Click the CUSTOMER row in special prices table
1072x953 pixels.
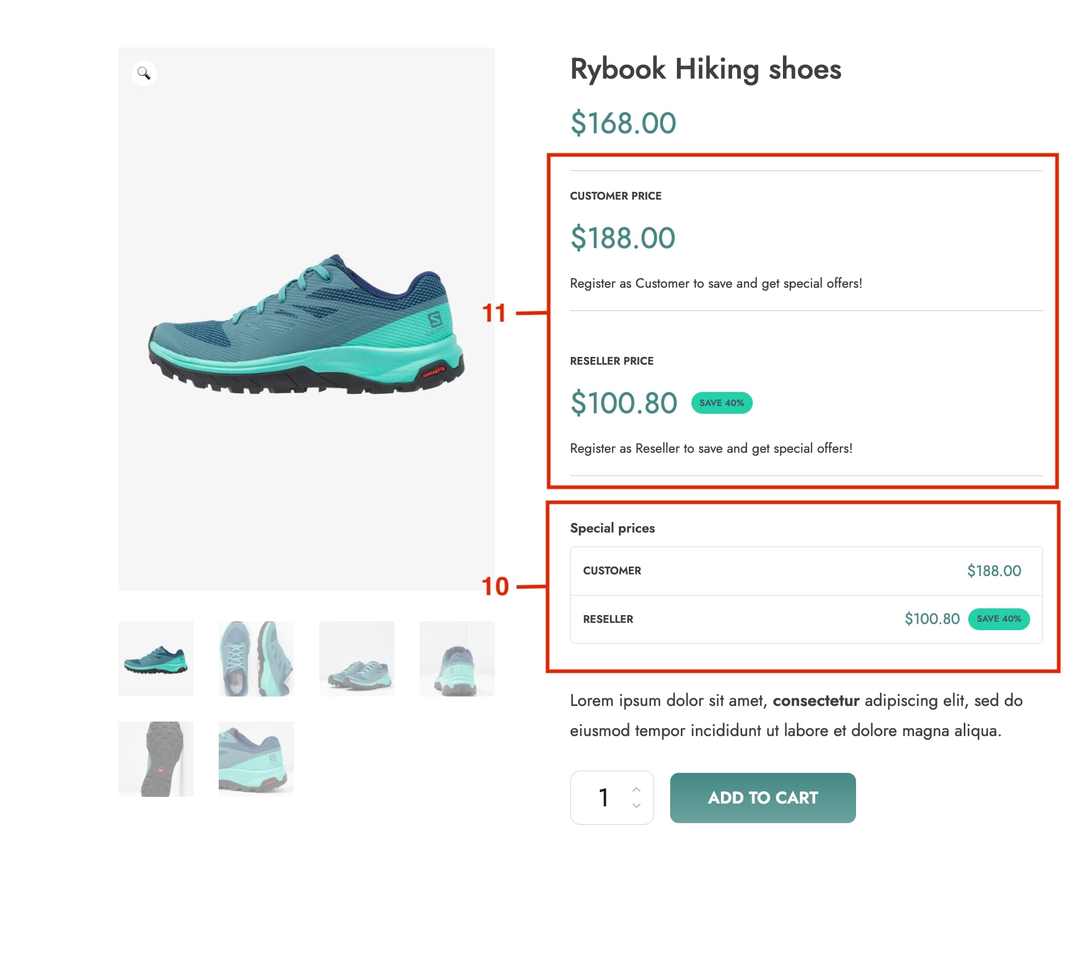point(806,571)
